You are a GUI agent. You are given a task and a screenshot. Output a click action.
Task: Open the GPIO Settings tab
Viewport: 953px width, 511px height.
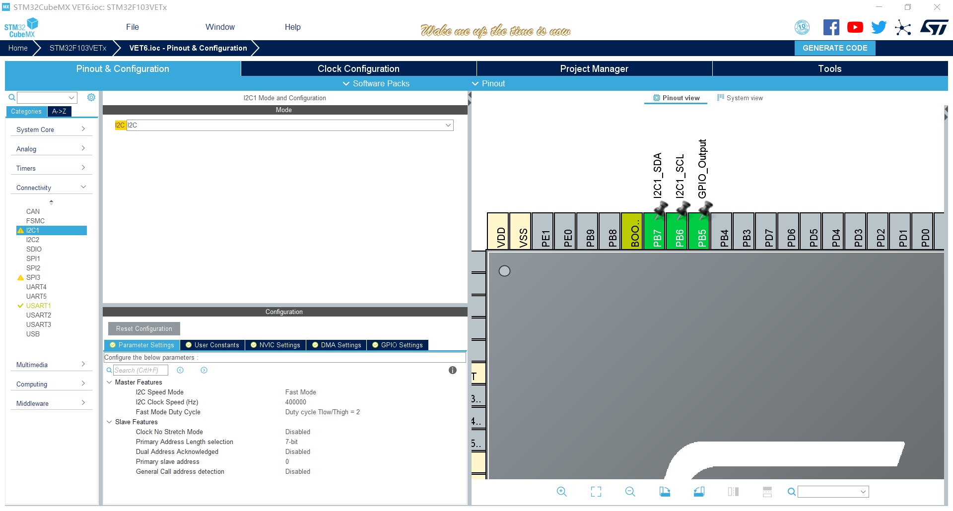(398, 345)
